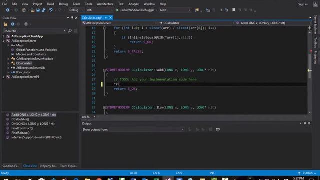Expand the CAtlExceptionServerModule node
Screen dimensions: 320x180
click(x=8, y=59)
